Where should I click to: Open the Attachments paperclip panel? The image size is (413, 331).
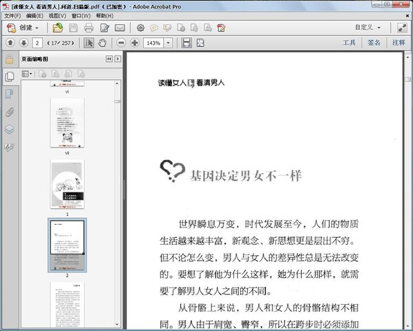tap(10, 111)
